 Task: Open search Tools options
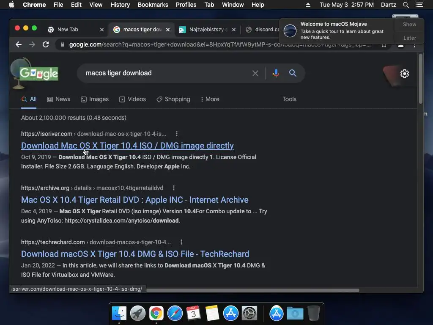(x=289, y=99)
